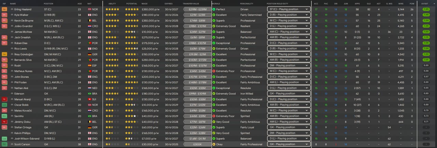
Task: Click Oscar Bobb's green status badge
Action: pos(4,105)
